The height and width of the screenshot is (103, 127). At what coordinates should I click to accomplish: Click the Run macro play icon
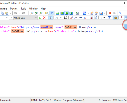point(114,13)
